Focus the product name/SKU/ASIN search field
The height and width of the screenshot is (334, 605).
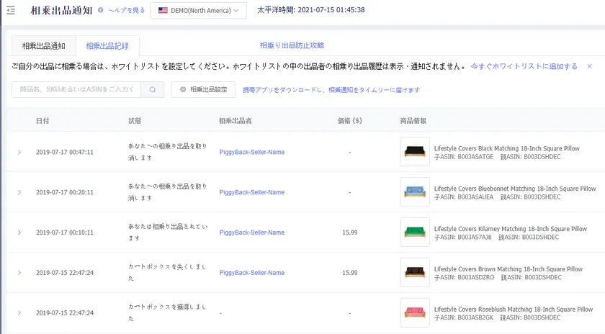pos(76,90)
